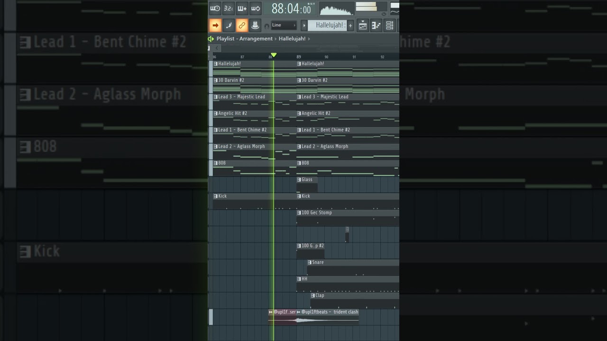Viewport: 607px width, 341px height.
Task: Click the tiny unnamed clip below 100 Gec Stomp
Action: click(347, 234)
